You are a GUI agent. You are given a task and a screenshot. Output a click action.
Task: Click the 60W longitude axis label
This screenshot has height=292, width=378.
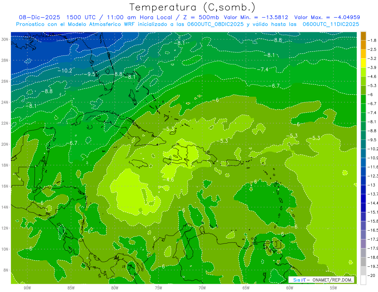pos(290,288)
